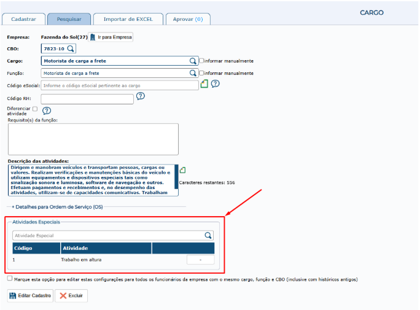Image resolution: width=420 pixels, height=310 pixels.
Task: Open help icon beside Código eSocial
Action: [215, 83]
